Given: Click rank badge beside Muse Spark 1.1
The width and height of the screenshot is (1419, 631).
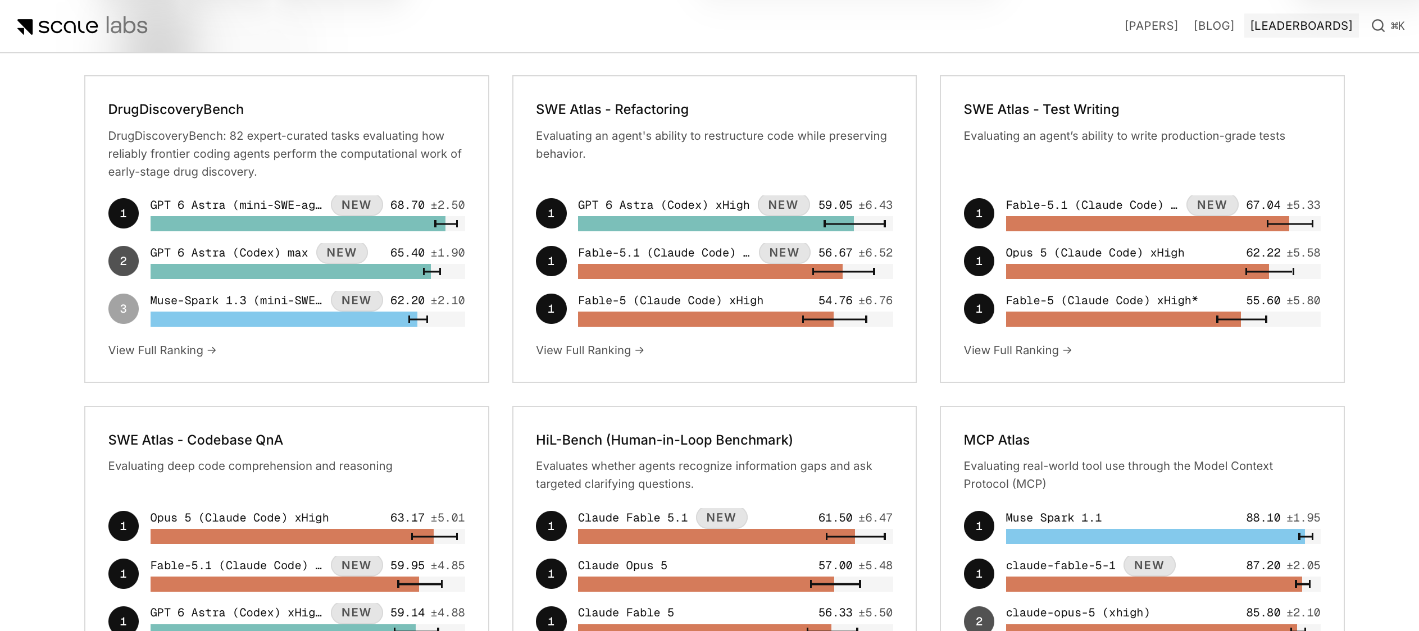Looking at the screenshot, I should (979, 526).
